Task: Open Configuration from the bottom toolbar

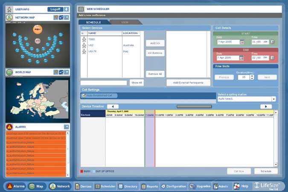Action: [174, 186]
